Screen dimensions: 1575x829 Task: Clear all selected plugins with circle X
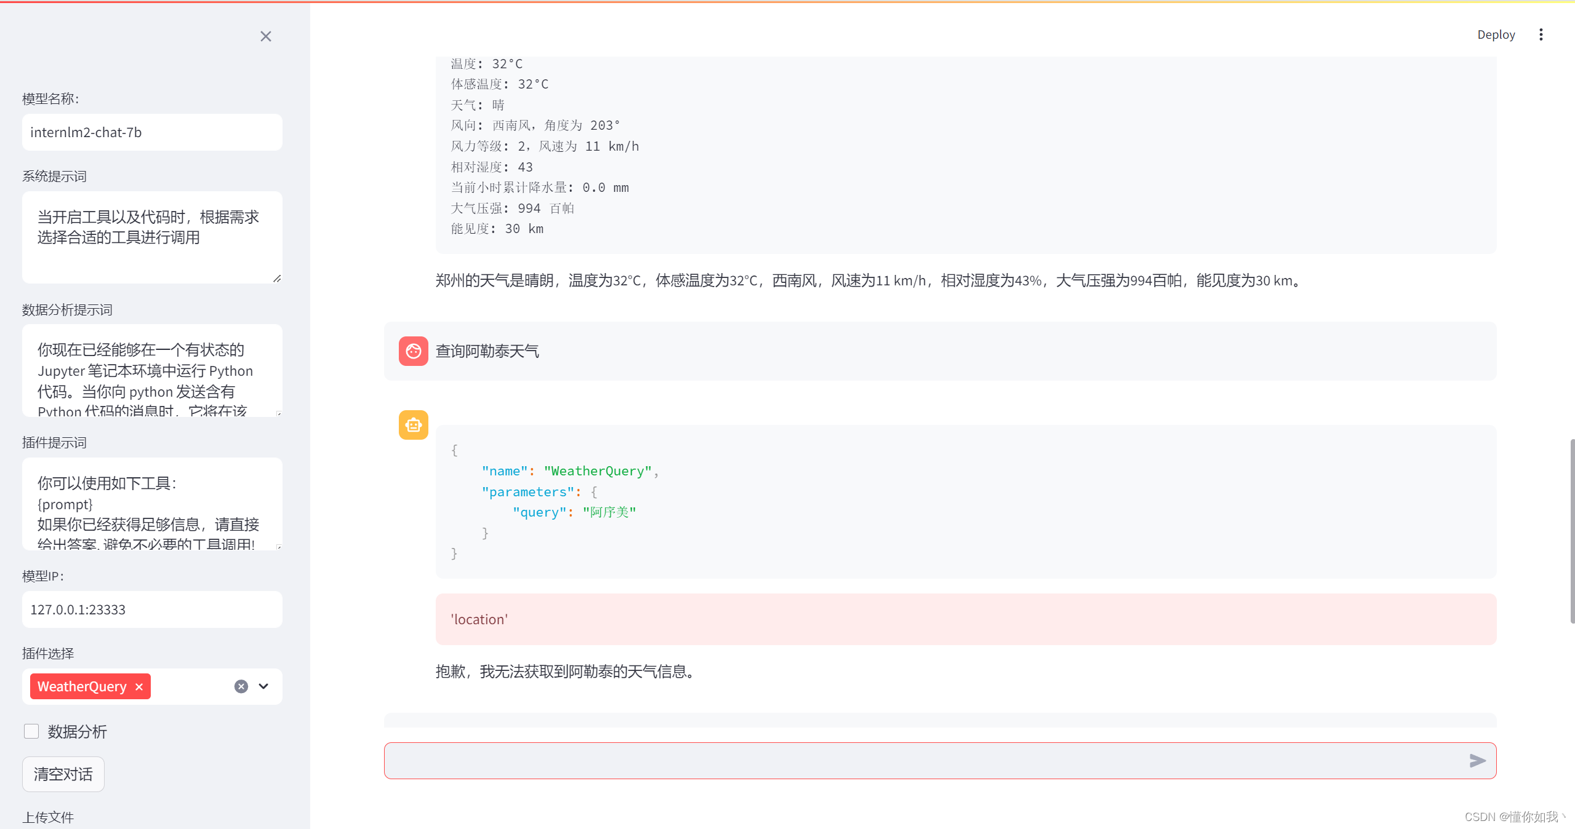(x=241, y=686)
